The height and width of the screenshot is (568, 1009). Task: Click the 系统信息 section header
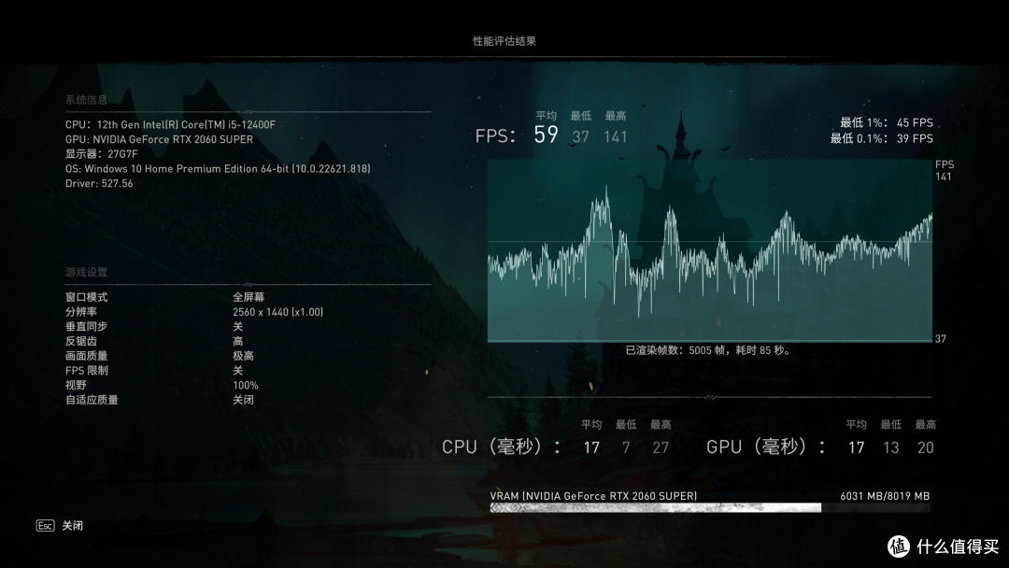[86, 100]
